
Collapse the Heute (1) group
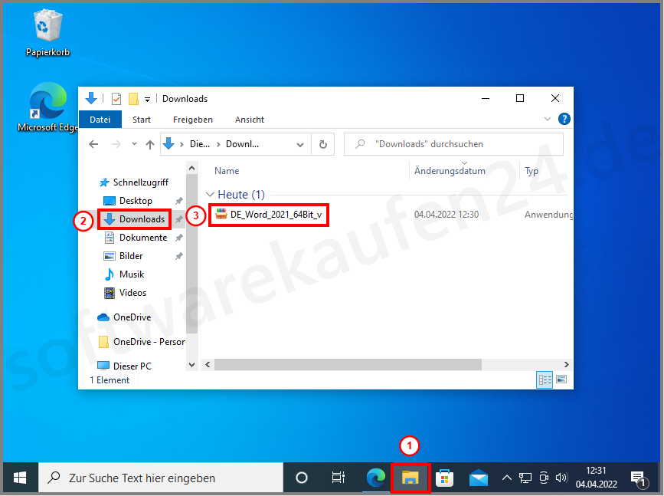[x=210, y=195]
